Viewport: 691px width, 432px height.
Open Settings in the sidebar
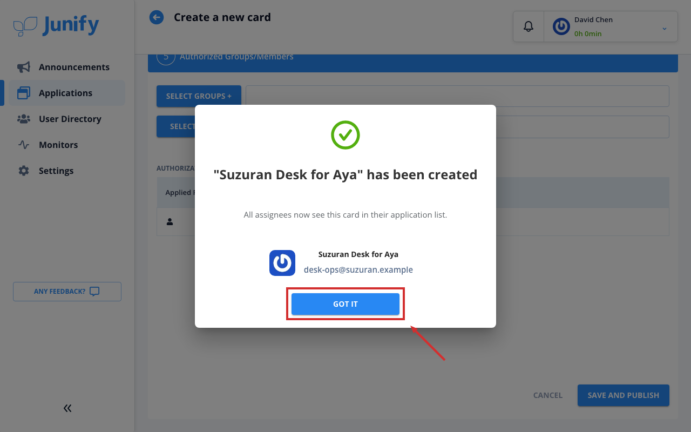click(67, 171)
